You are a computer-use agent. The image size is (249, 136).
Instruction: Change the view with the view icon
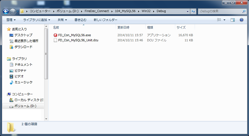click(x=219, y=20)
